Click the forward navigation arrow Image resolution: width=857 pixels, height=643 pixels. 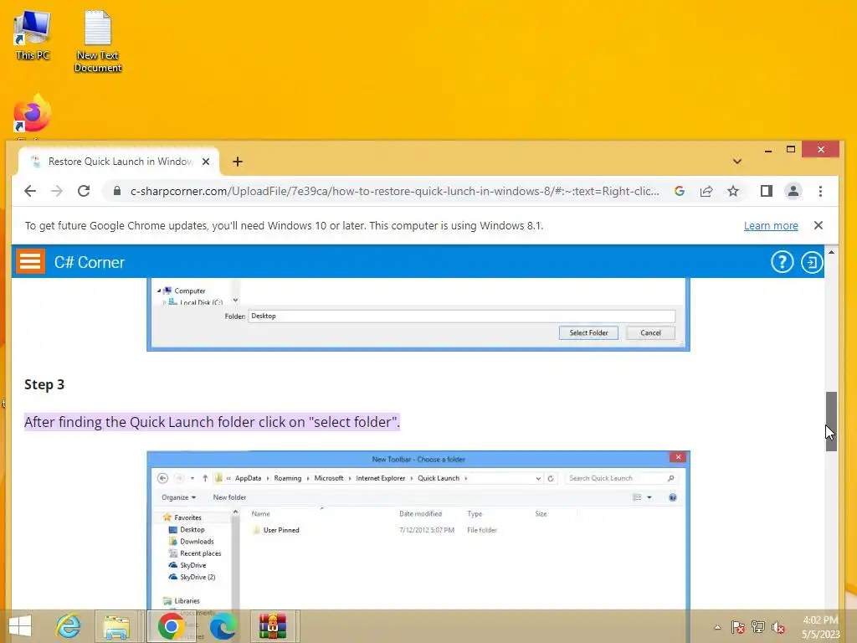[56, 191]
